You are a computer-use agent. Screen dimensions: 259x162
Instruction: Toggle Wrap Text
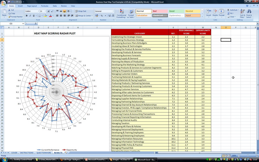pyautogui.click(x=81, y=11)
